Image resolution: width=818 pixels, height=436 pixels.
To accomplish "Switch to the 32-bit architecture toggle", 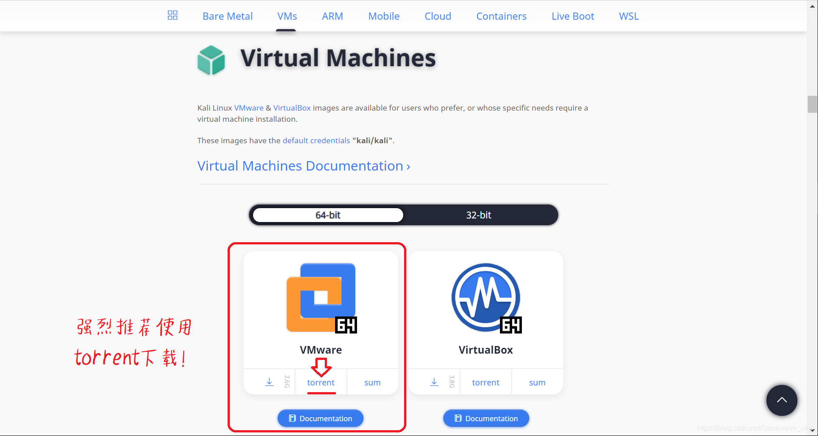I will (x=478, y=215).
